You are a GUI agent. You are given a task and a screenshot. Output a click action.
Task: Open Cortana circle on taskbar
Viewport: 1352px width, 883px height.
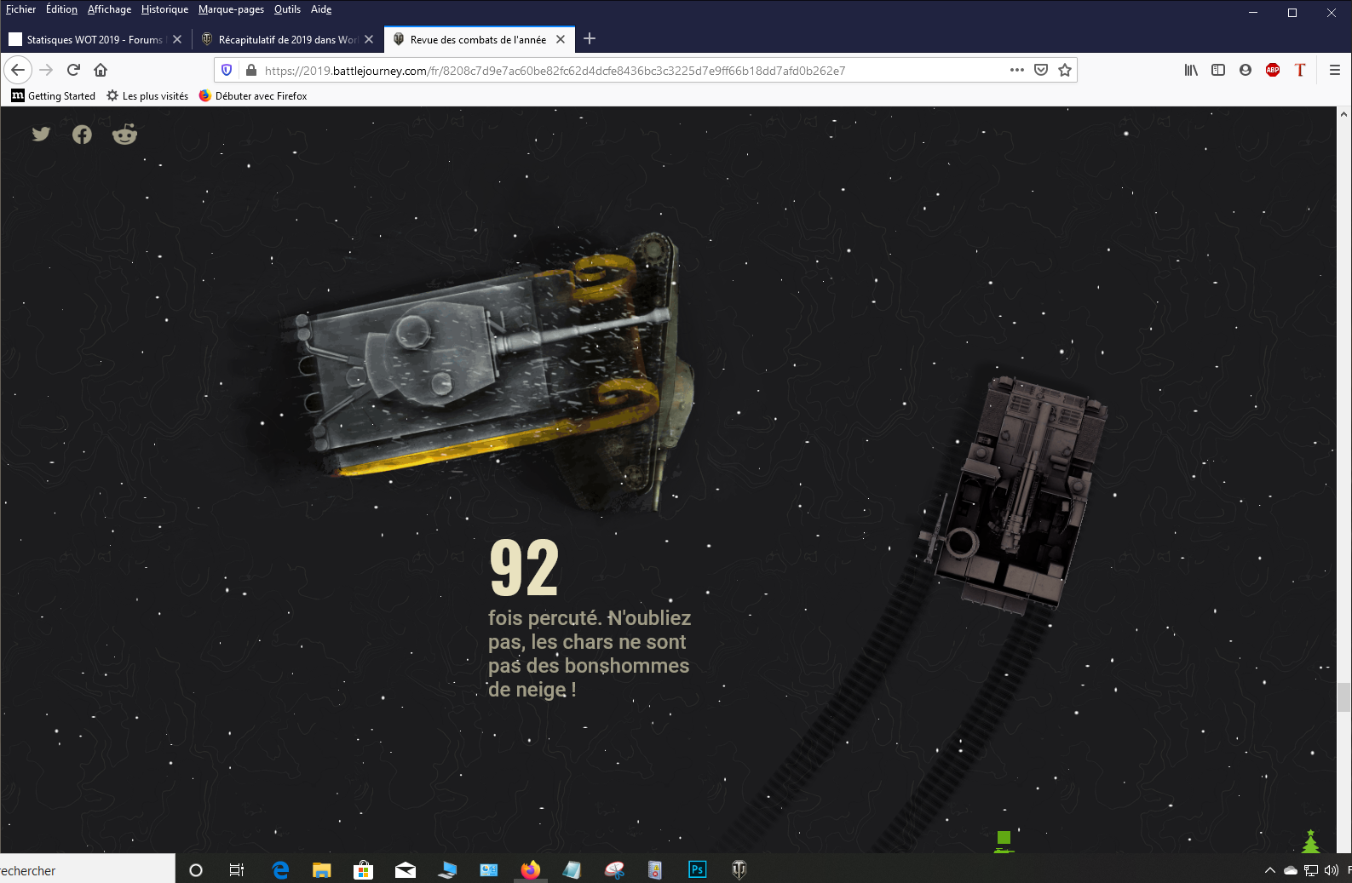(x=196, y=869)
